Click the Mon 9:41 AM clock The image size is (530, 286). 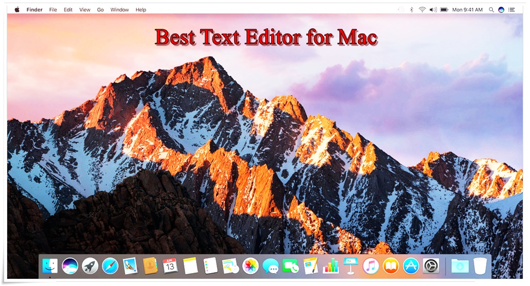coord(468,10)
